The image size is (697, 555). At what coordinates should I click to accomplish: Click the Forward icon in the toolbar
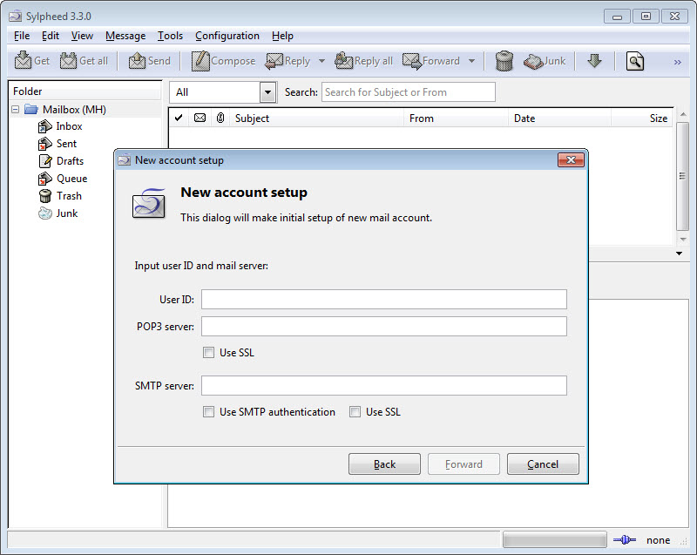pyautogui.click(x=412, y=61)
